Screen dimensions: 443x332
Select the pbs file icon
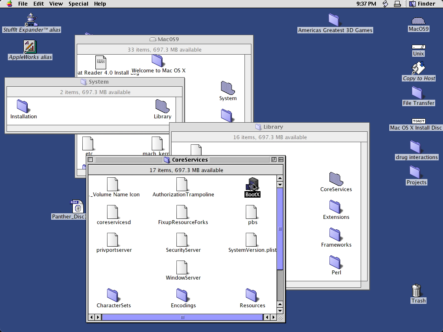pyautogui.click(x=252, y=212)
